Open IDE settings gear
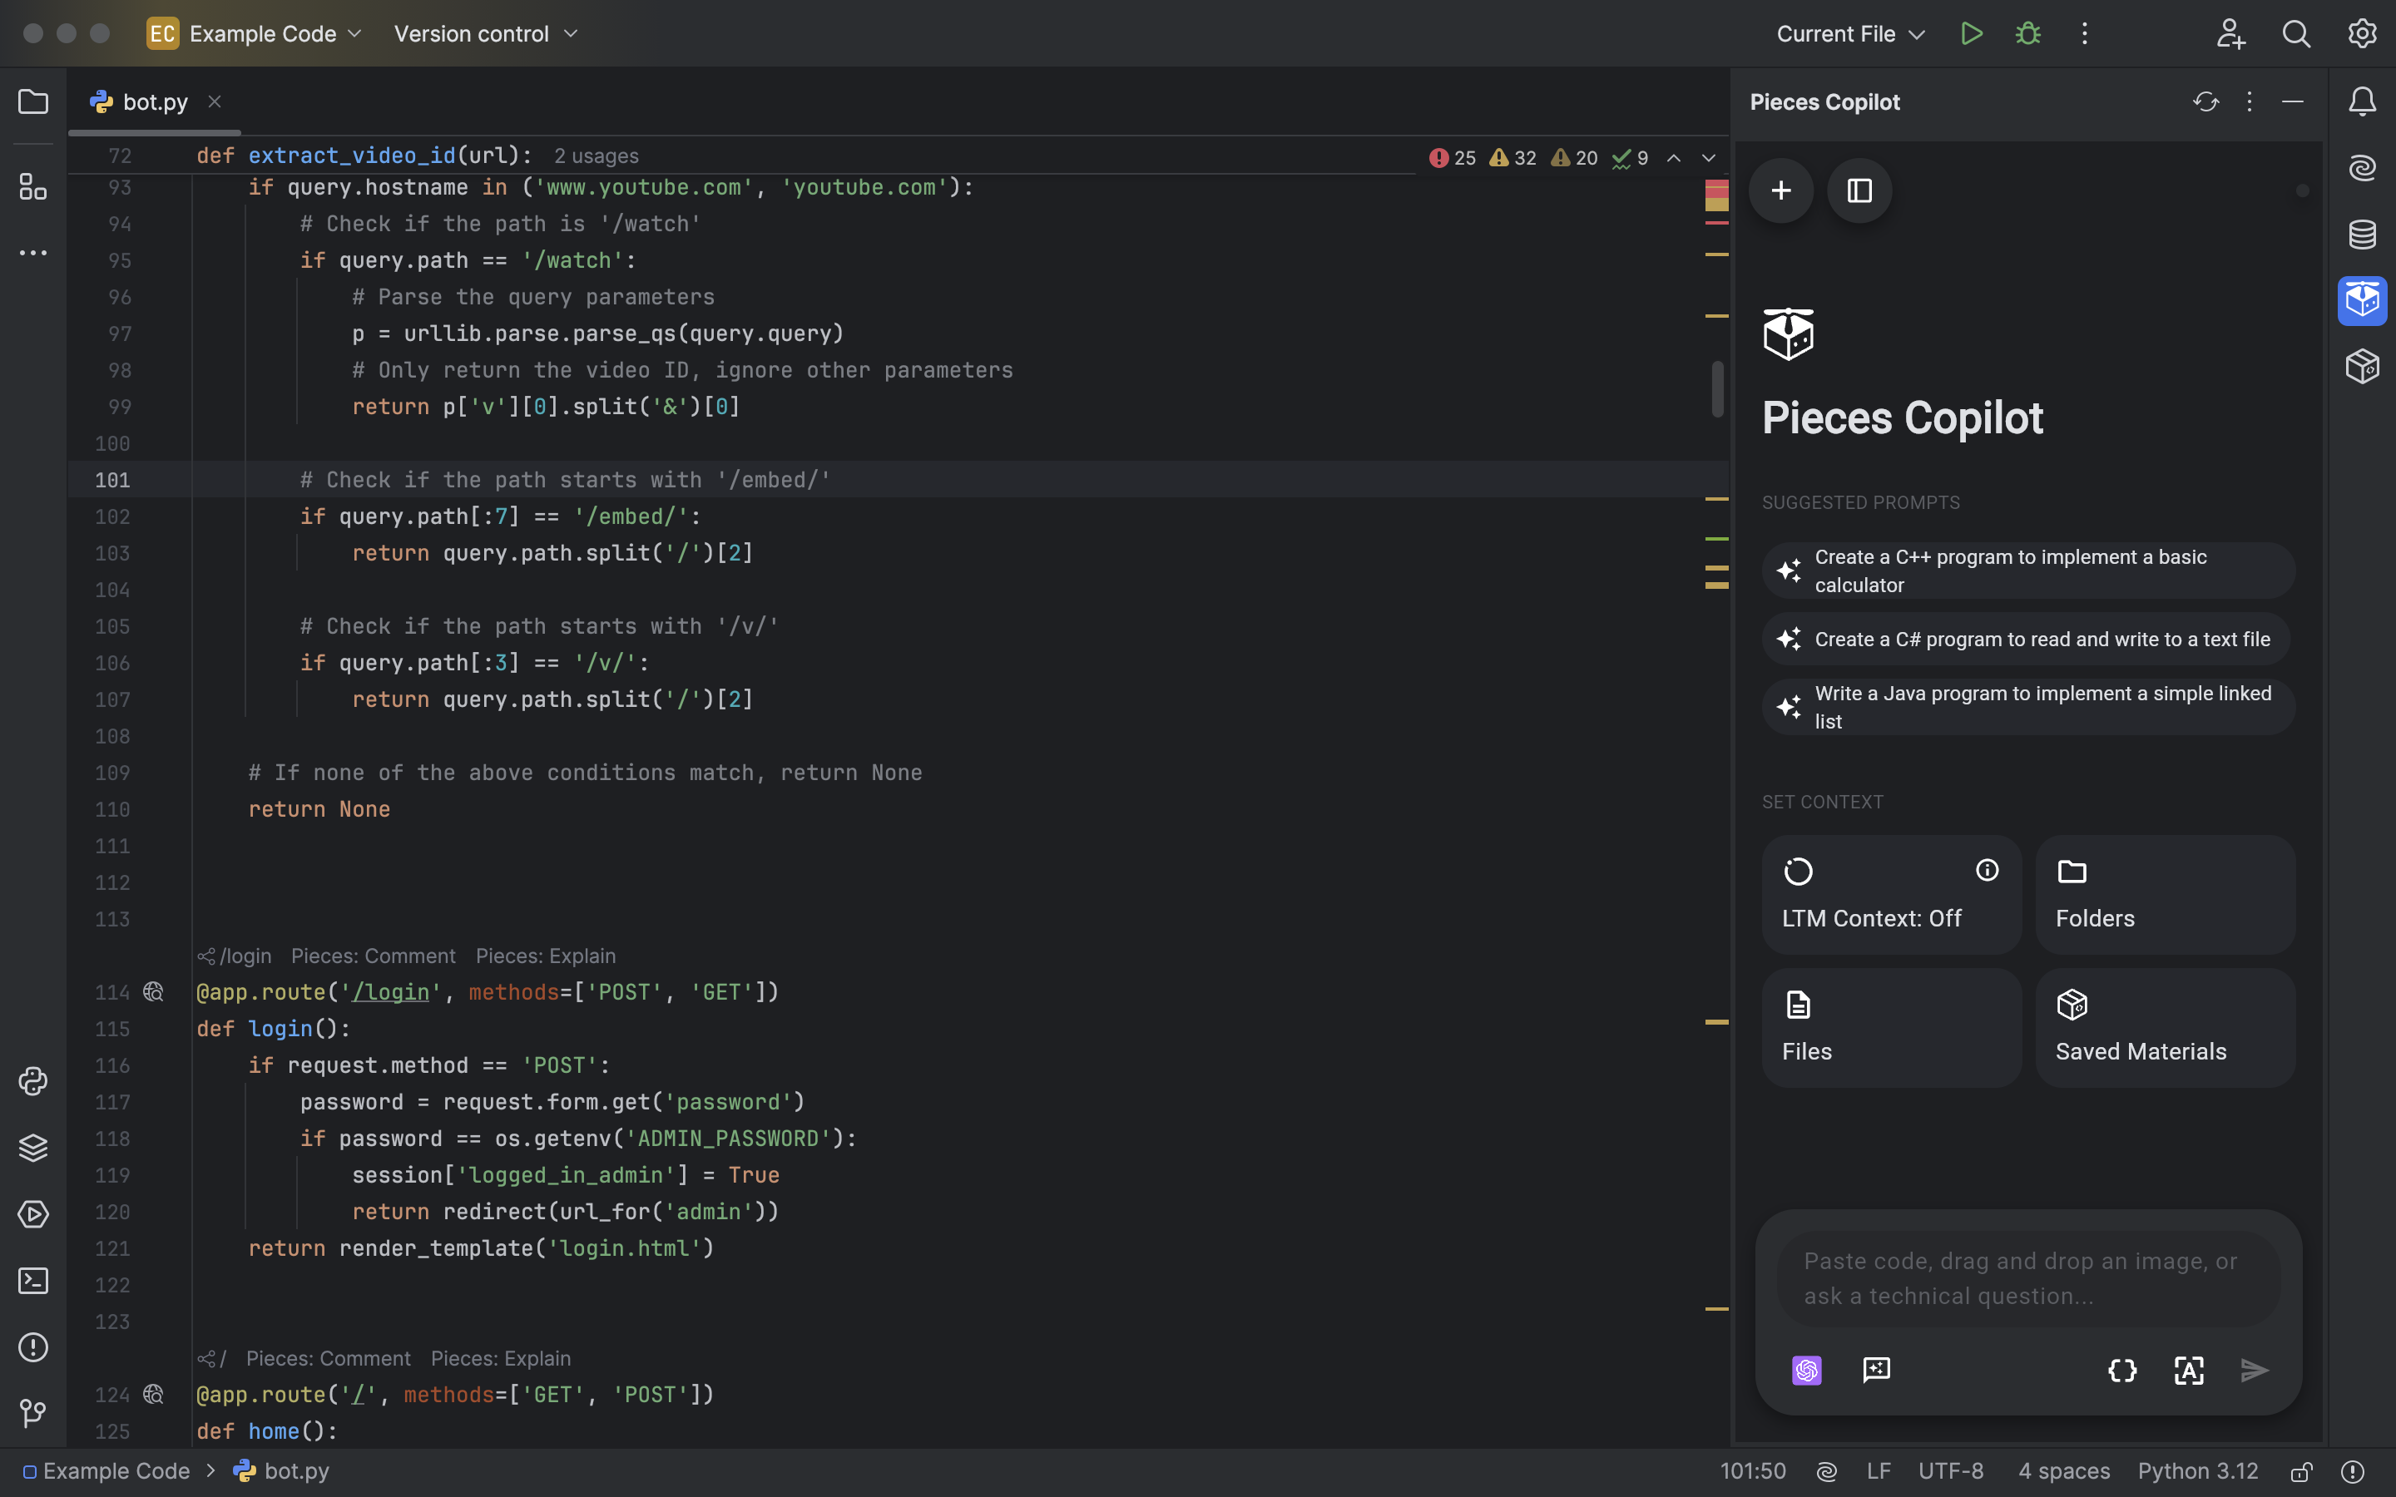This screenshot has height=1497, width=2396. pos(2363,33)
